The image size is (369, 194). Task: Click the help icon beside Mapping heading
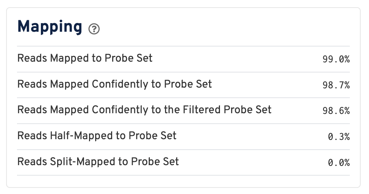tap(94, 28)
